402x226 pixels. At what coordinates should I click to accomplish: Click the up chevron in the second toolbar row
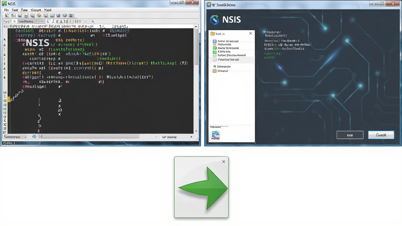click(93, 22)
